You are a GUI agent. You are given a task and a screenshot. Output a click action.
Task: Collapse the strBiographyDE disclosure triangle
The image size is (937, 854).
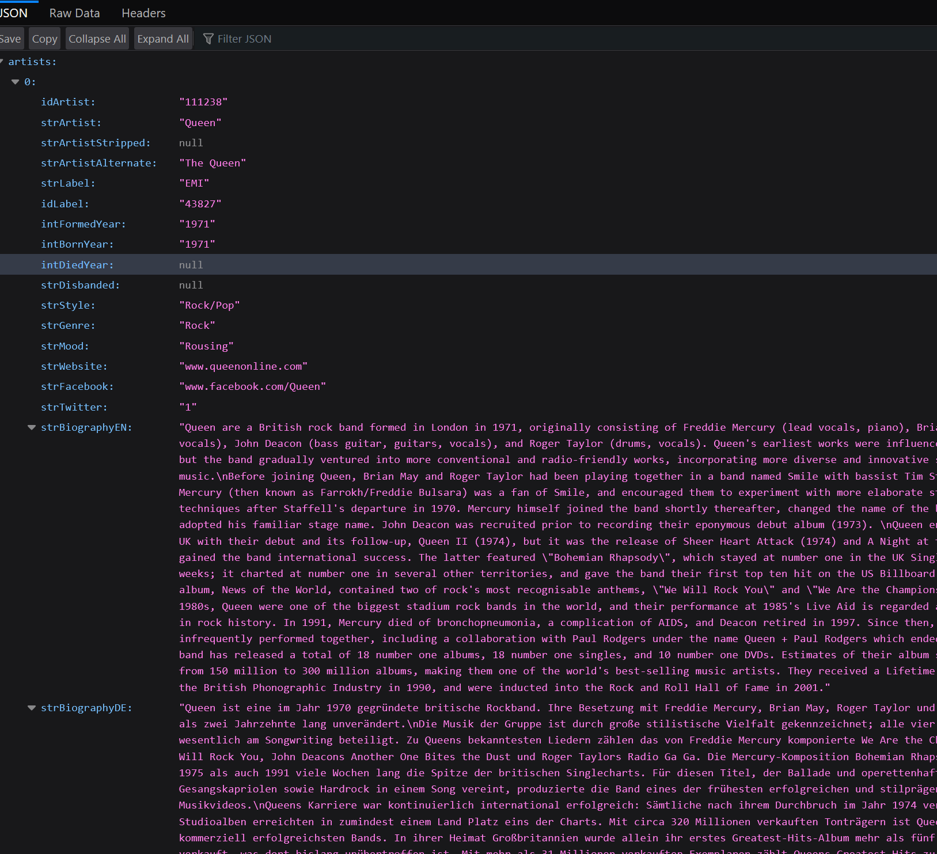tap(31, 708)
